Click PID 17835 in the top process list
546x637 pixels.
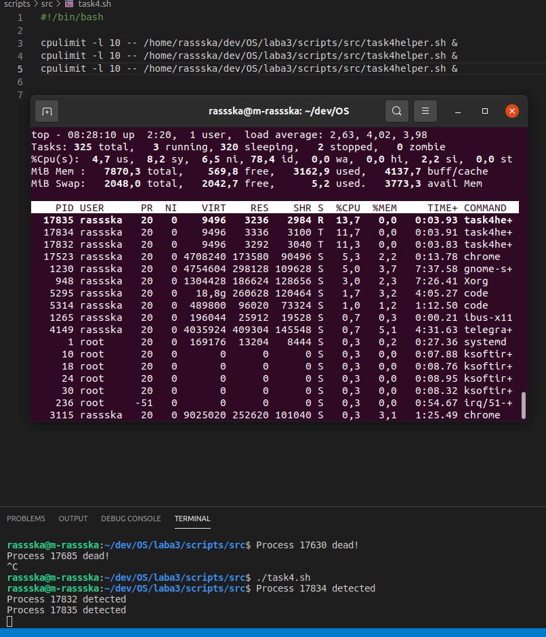(x=58, y=220)
